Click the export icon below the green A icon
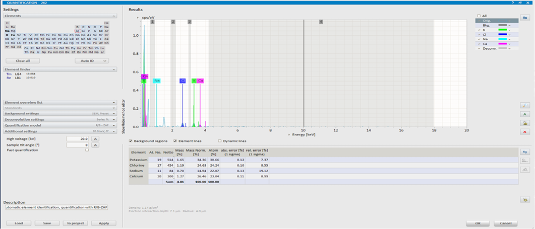This screenshot has height=229, width=535. click(x=524, y=123)
